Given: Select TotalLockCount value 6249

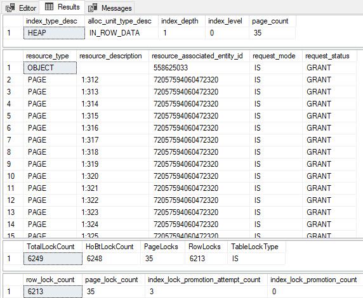Looking at the screenshot, I should [53, 259].
